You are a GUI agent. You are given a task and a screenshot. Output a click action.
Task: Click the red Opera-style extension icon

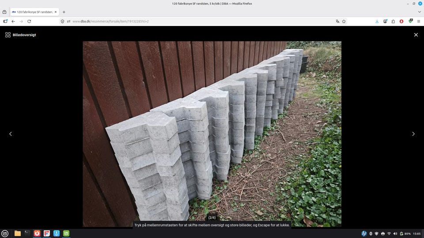pos(401,21)
